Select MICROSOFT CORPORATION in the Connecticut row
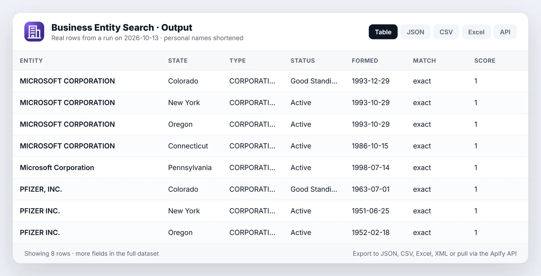541x276 pixels. pyautogui.click(x=67, y=146)
